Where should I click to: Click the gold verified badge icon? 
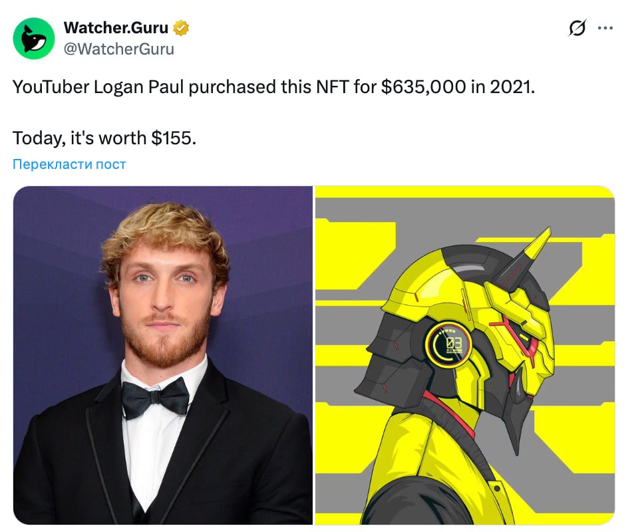pos(180,28)
